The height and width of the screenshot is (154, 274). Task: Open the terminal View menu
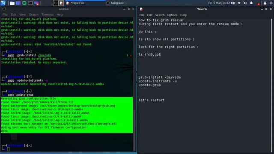coord(22,15)
